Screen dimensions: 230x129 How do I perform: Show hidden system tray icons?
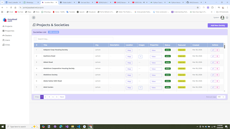click(x=197, y=127)
